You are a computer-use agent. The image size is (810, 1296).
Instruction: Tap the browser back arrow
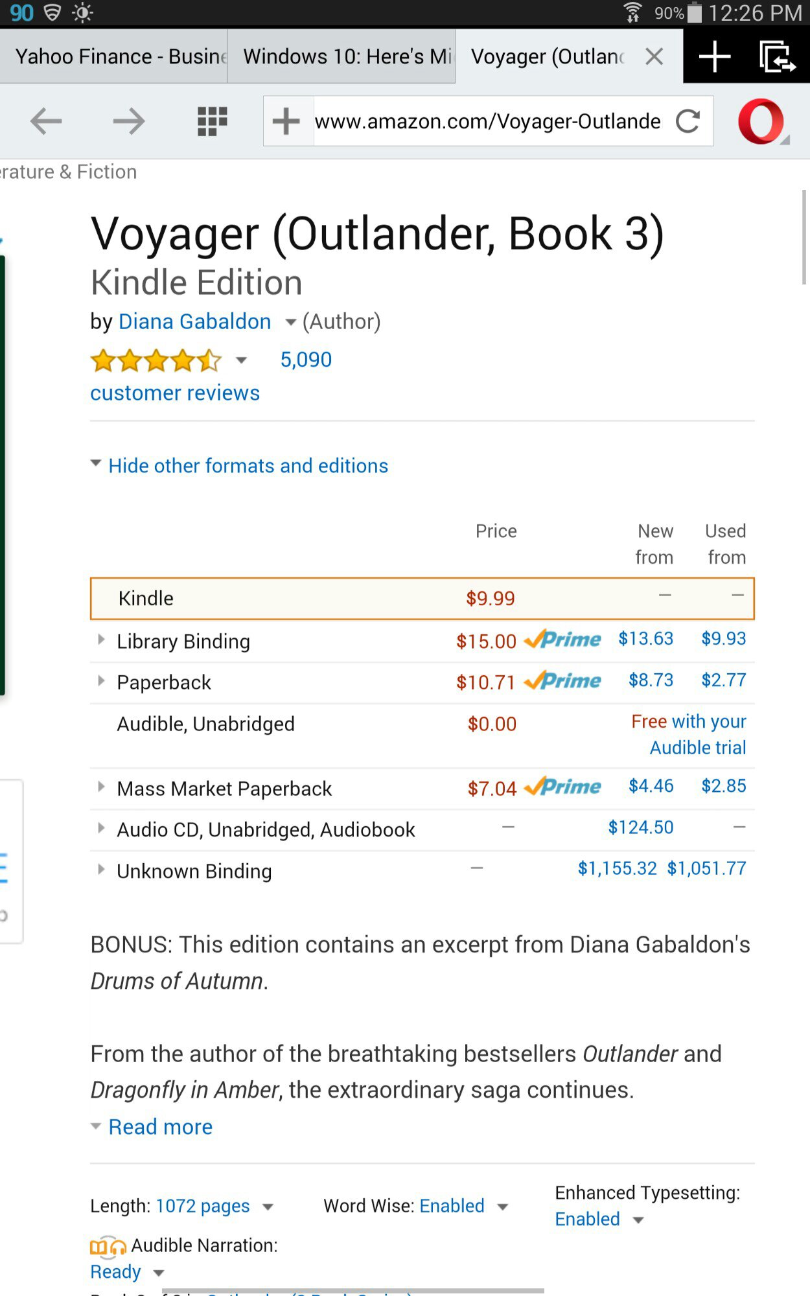(46, 121)
